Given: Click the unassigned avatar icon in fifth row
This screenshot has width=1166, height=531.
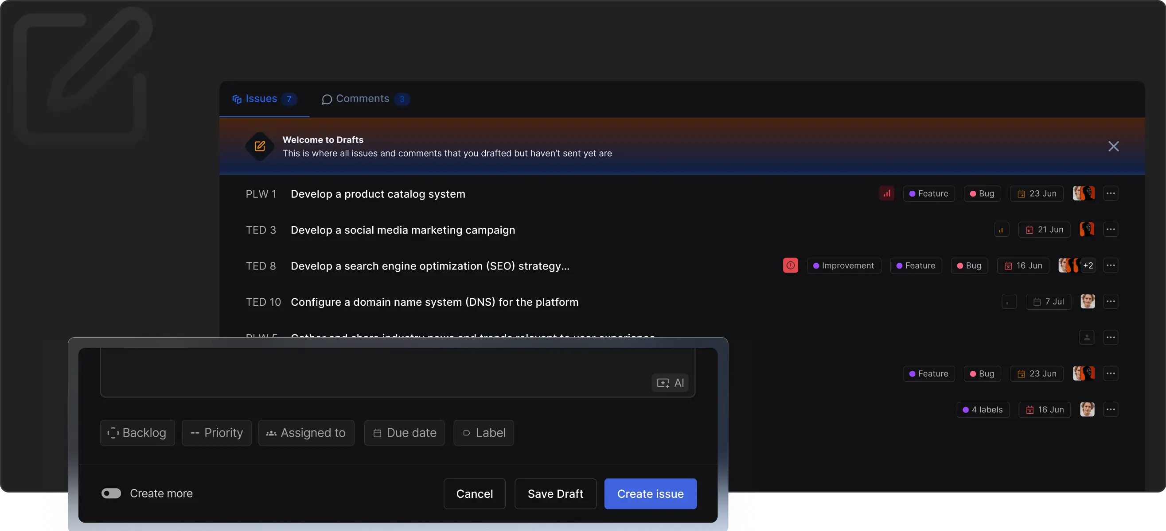Looking at the screenshot, I should [x=1086, y=338].
